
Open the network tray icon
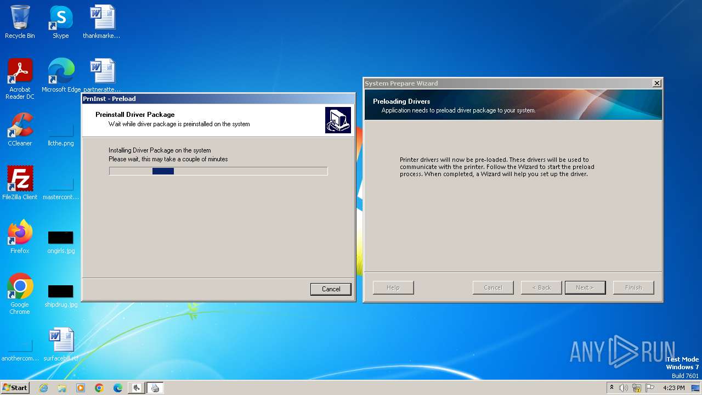pos(637,388)
